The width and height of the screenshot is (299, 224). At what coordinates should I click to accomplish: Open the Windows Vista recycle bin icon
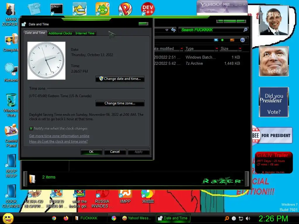(x=11, y=105)
